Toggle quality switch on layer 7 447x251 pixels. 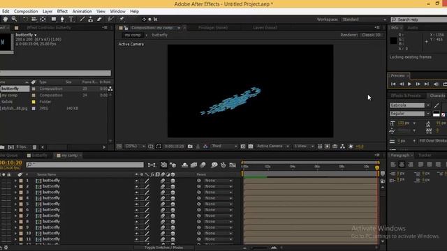[x=147, y=215]
